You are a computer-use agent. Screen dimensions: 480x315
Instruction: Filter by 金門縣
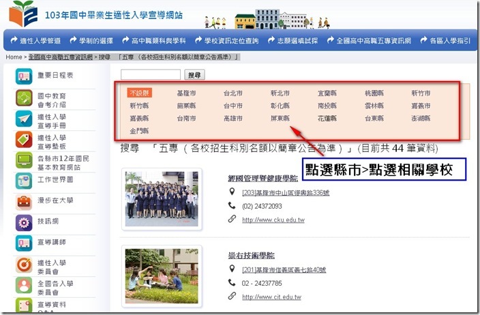coord(139,131)
